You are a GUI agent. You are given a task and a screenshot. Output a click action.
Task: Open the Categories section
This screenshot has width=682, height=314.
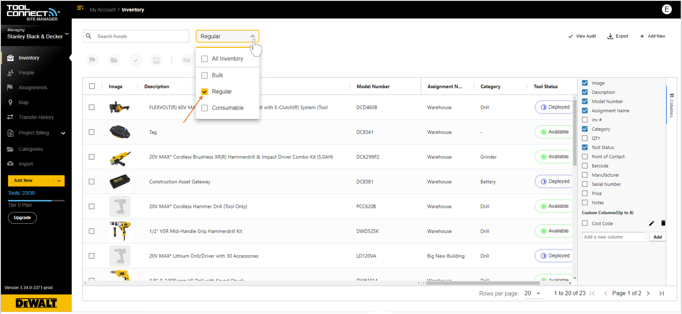point(30,149)
